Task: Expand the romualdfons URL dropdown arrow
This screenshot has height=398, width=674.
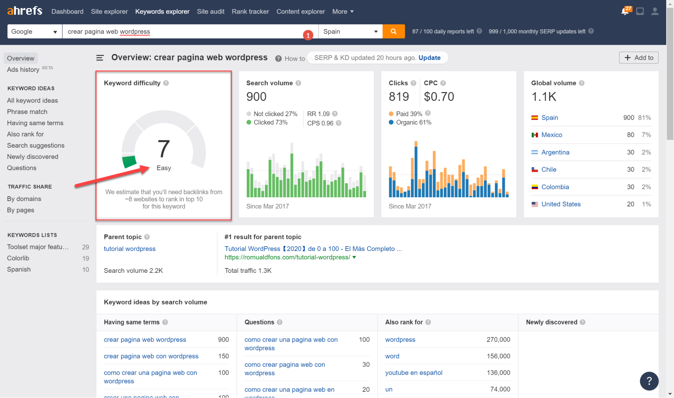Action: tap(354, 257)
